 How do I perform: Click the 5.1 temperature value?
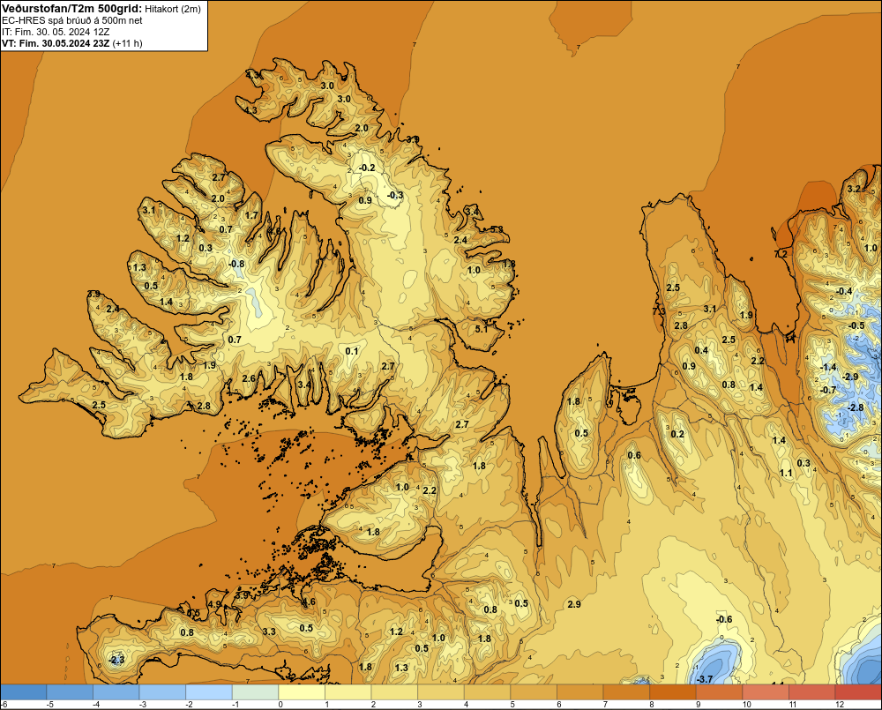482,329
